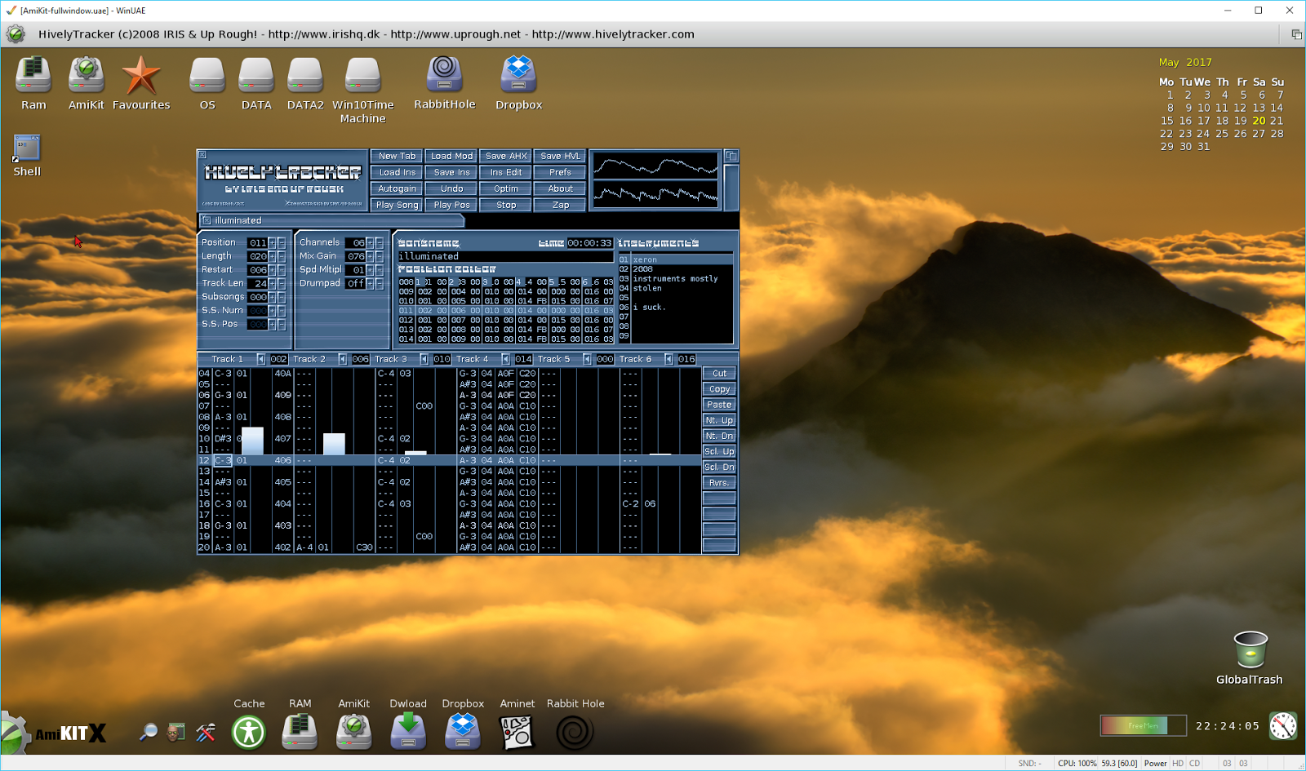The image size is (1306, 771).
Task: Increase the Spd Mltipl value with plus
Action: (x=370, y=270)
